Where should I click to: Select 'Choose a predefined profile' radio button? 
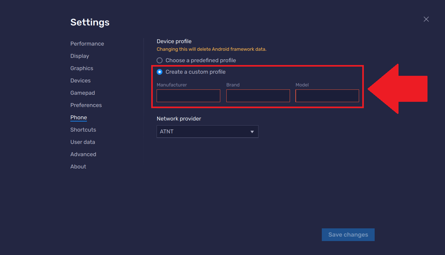coord(159,60)
